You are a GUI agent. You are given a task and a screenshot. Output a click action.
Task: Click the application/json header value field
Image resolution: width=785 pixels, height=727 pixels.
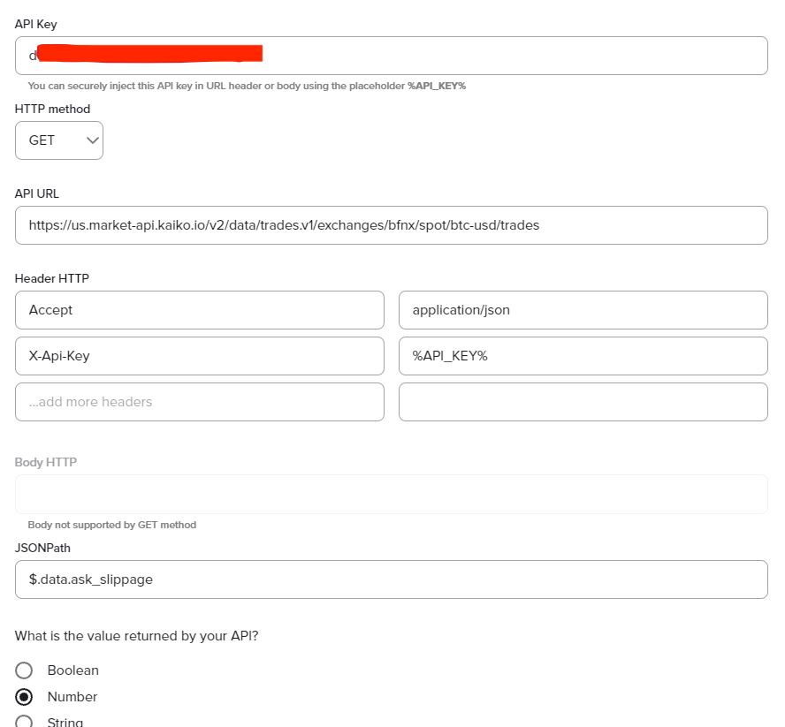click(583, 310)
